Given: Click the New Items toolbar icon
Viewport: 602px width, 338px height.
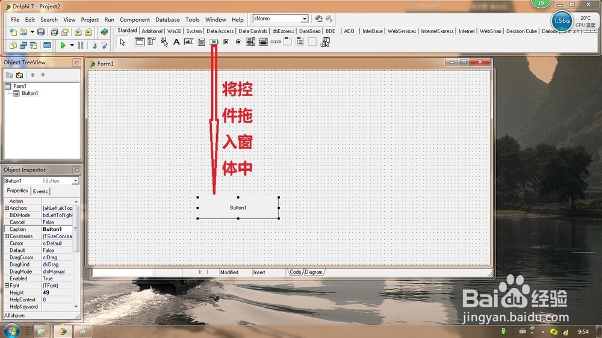Looking at the screenshot, I should tap(13, 32).
